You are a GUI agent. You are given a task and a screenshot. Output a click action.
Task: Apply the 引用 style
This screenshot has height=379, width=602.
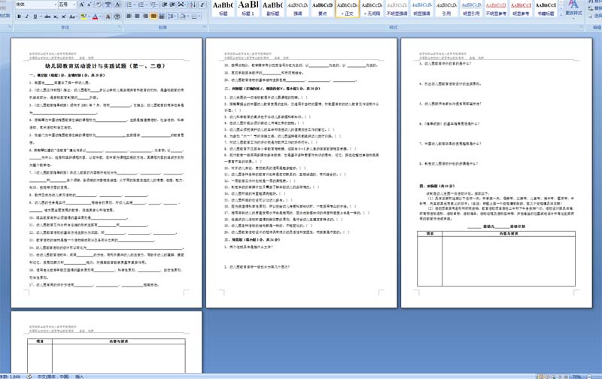pyautogui.click(x=446, y=9)
